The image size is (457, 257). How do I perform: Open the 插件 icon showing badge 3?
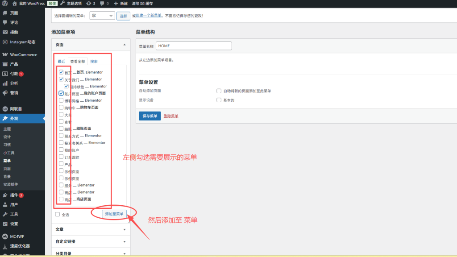5,195
